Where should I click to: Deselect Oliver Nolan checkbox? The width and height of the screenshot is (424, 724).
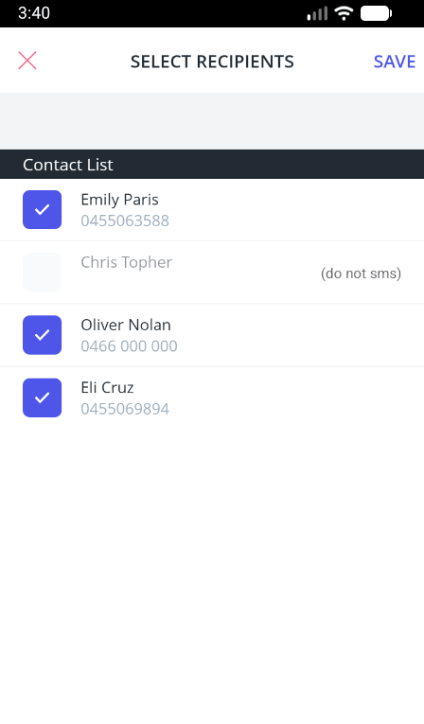point(42,335)
